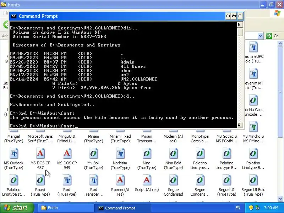Click the security shield tray icon

click(x=251, y=208)
